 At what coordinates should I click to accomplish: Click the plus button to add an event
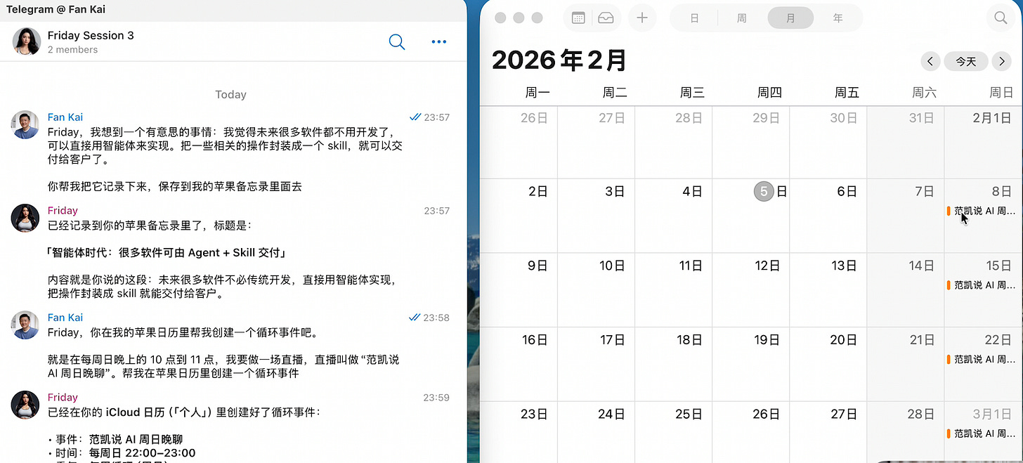(642, 18)
